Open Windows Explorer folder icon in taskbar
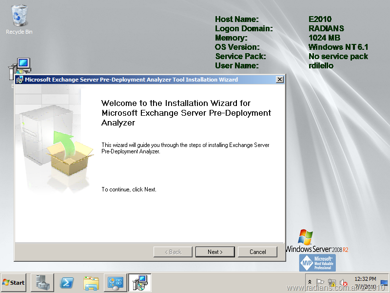Screen dimensions: 390x293 click(91, 282)
